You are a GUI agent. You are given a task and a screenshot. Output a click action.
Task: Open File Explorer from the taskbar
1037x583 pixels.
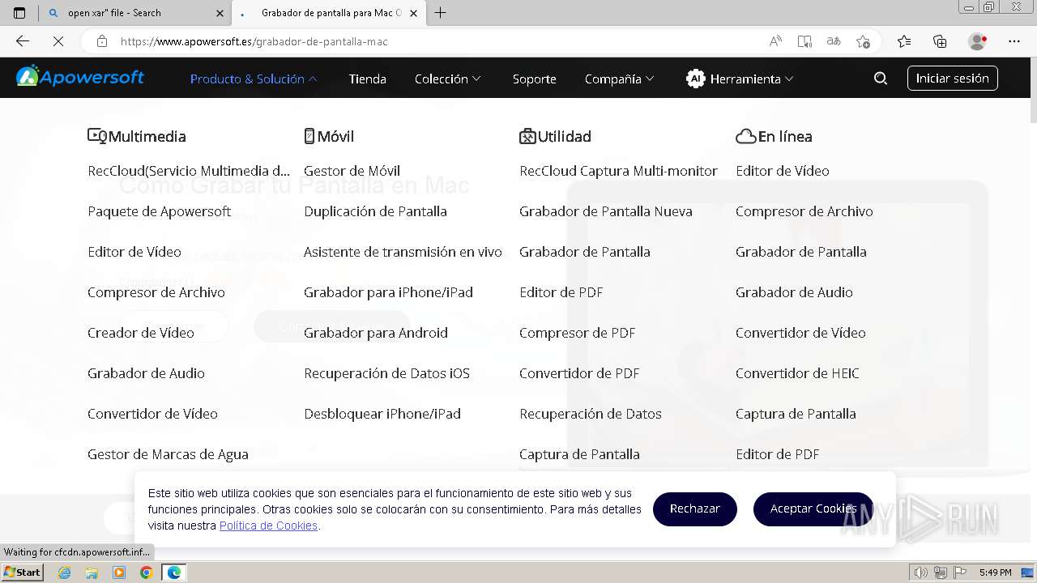coord(92,572)
